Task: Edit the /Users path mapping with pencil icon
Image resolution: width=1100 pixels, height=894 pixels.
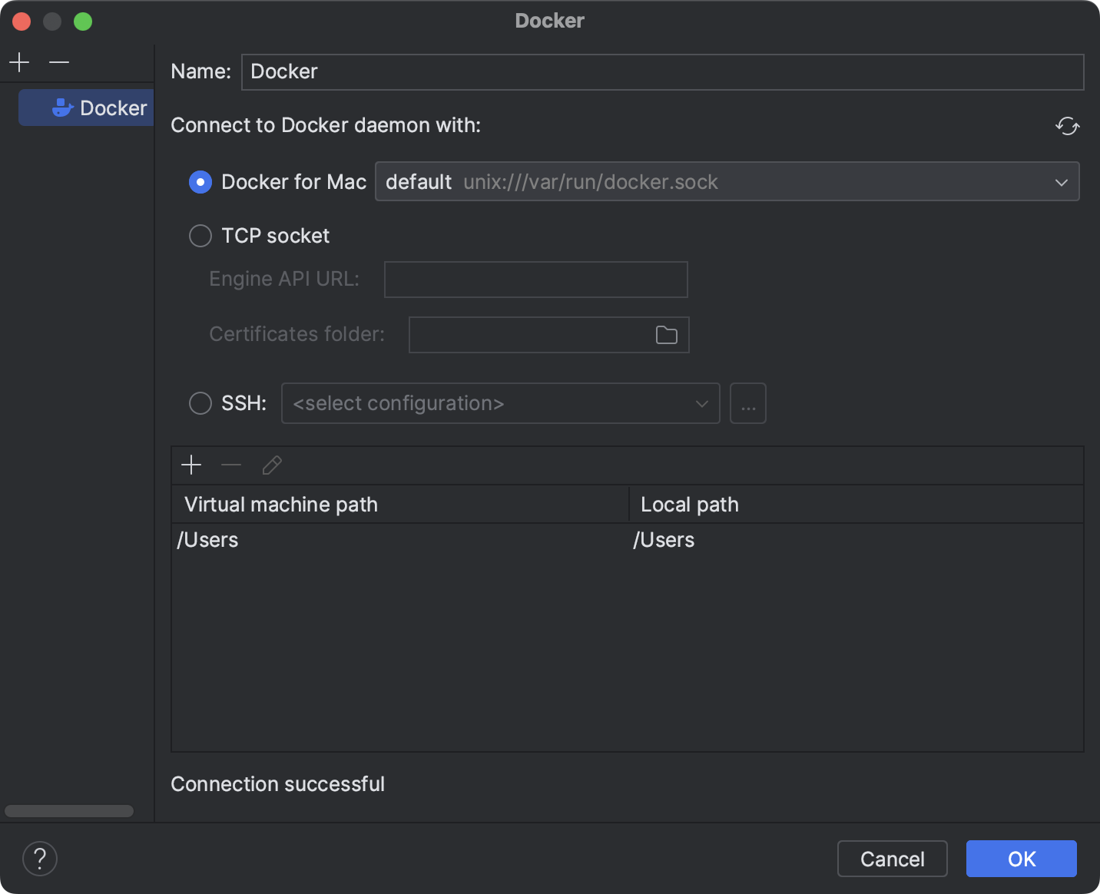Action: [x=271, y=465]
